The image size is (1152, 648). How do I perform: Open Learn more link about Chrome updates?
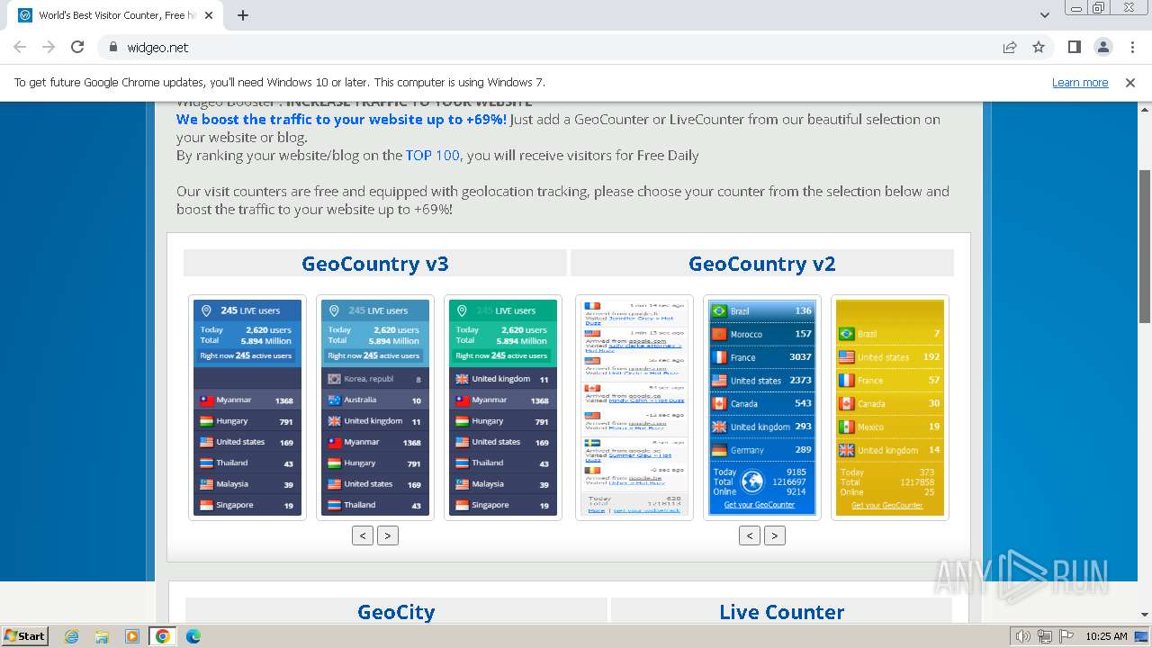(x=1080, y=82)
